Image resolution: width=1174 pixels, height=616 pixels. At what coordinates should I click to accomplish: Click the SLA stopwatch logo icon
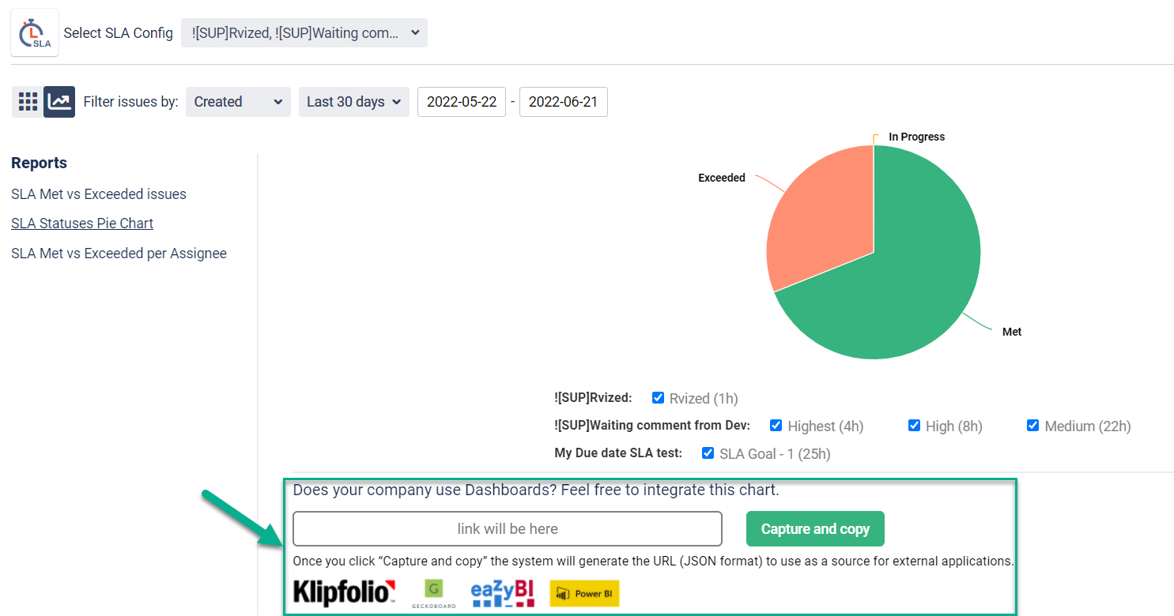pos(35,33)
